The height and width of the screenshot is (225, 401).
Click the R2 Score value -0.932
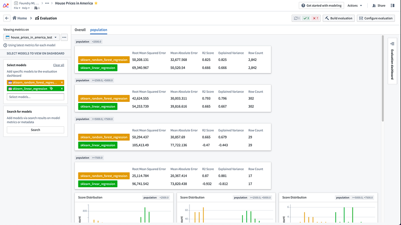click(207, 184)
